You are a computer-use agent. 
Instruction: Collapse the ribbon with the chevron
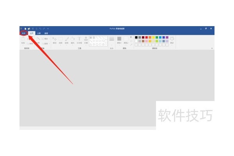click(212, 48)
